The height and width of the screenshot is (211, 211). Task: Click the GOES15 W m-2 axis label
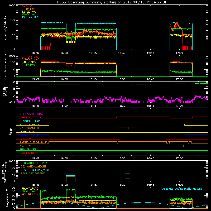pos(5,92)
